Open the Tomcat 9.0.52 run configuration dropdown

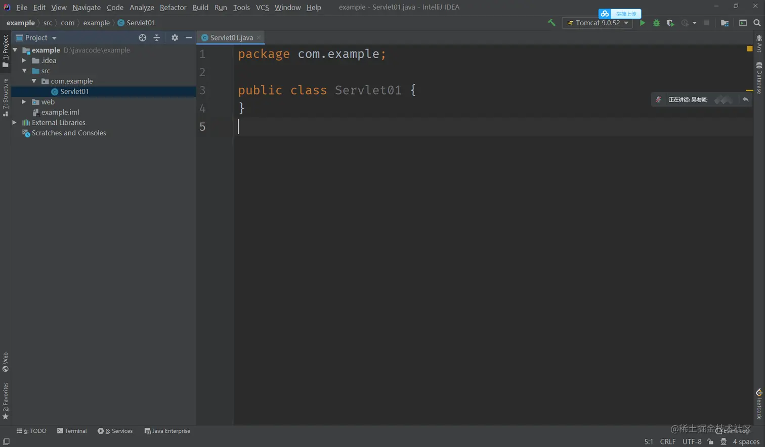click(598, 23)
